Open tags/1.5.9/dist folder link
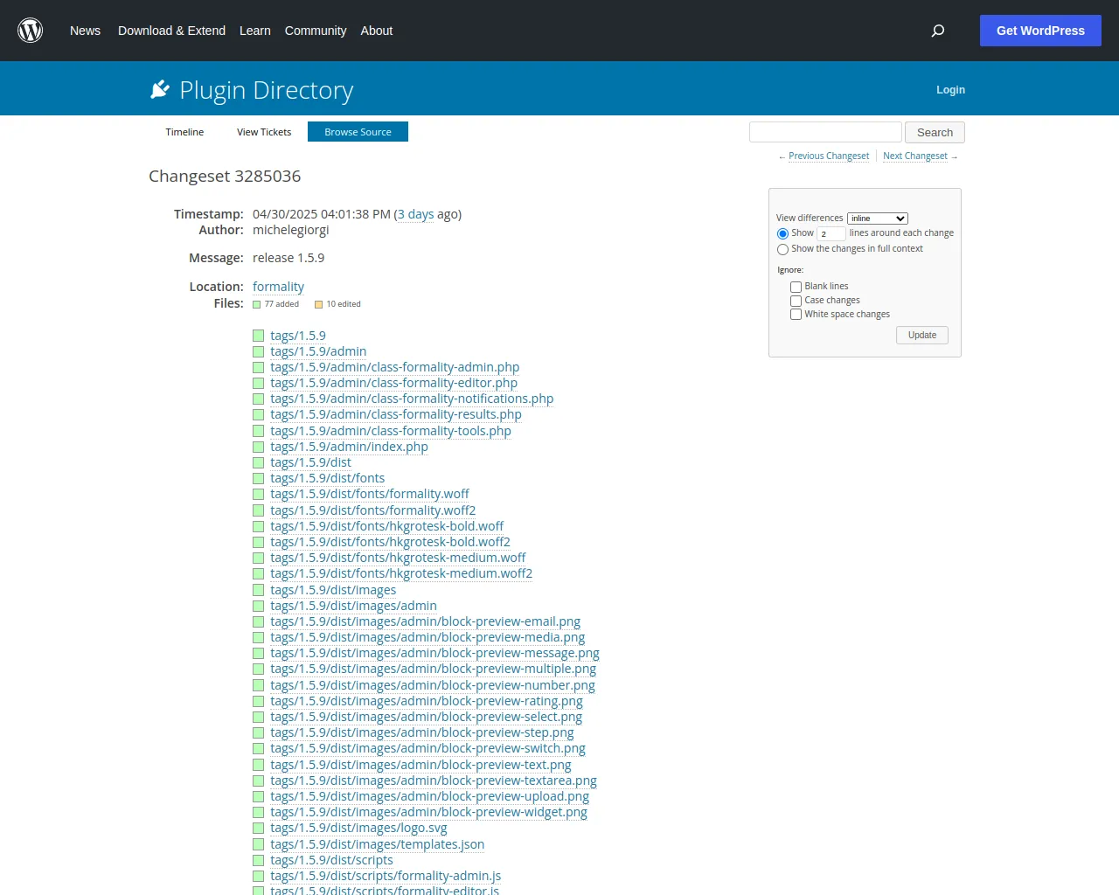This screenshot has height=895, width=1119. click(x=310, y=462)
